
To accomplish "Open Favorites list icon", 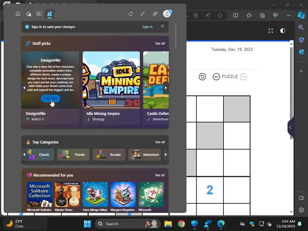I will click(249, 15).
